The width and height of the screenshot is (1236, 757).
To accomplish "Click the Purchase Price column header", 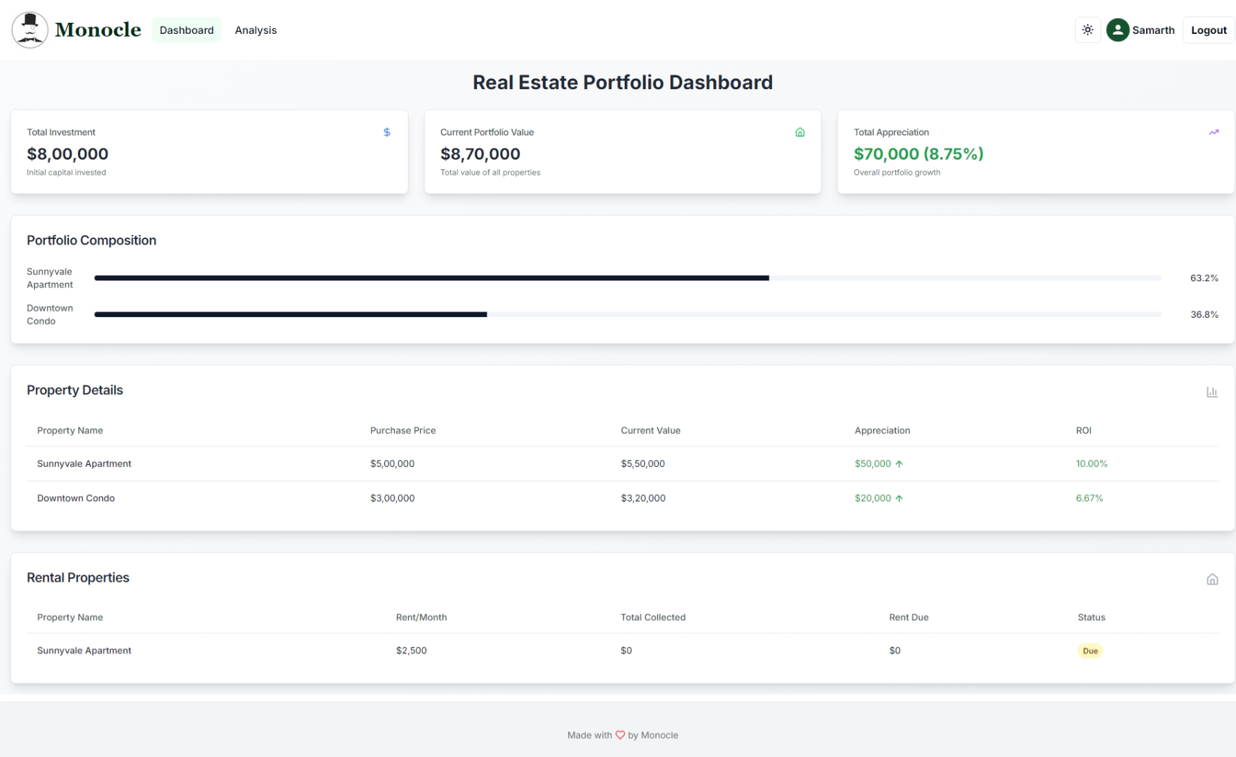I will click(403, 430).
